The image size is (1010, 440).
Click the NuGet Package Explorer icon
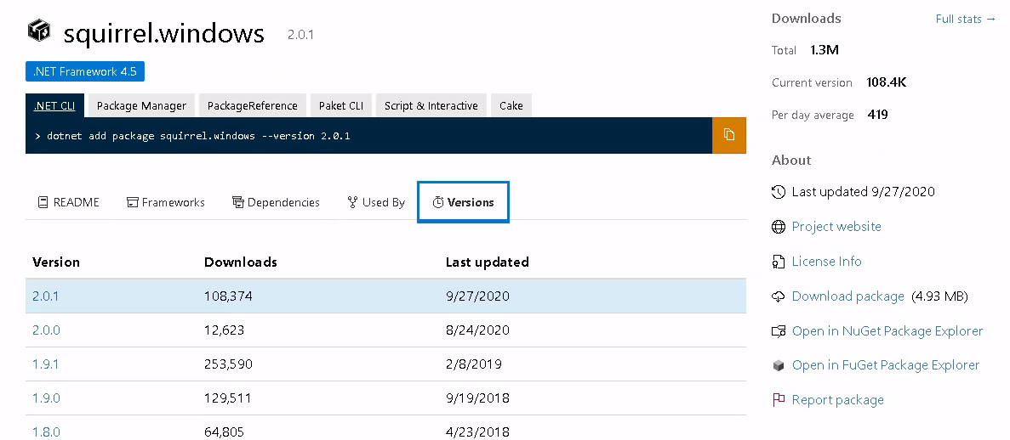pyautogui.click(x=778, y=331)
